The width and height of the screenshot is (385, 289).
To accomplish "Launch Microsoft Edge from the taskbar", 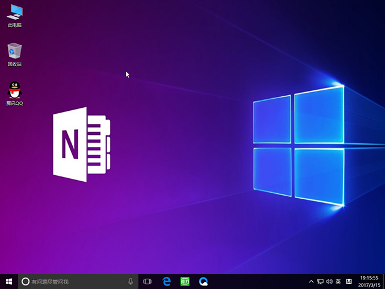I will tap(167, 281).
